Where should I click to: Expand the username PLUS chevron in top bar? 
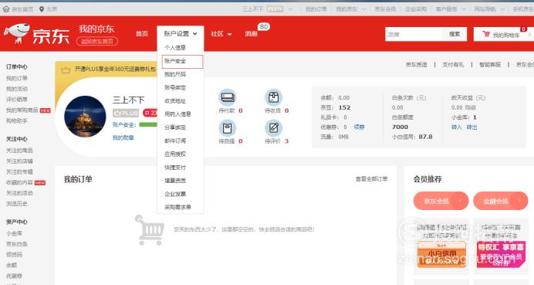click(290, 9)
